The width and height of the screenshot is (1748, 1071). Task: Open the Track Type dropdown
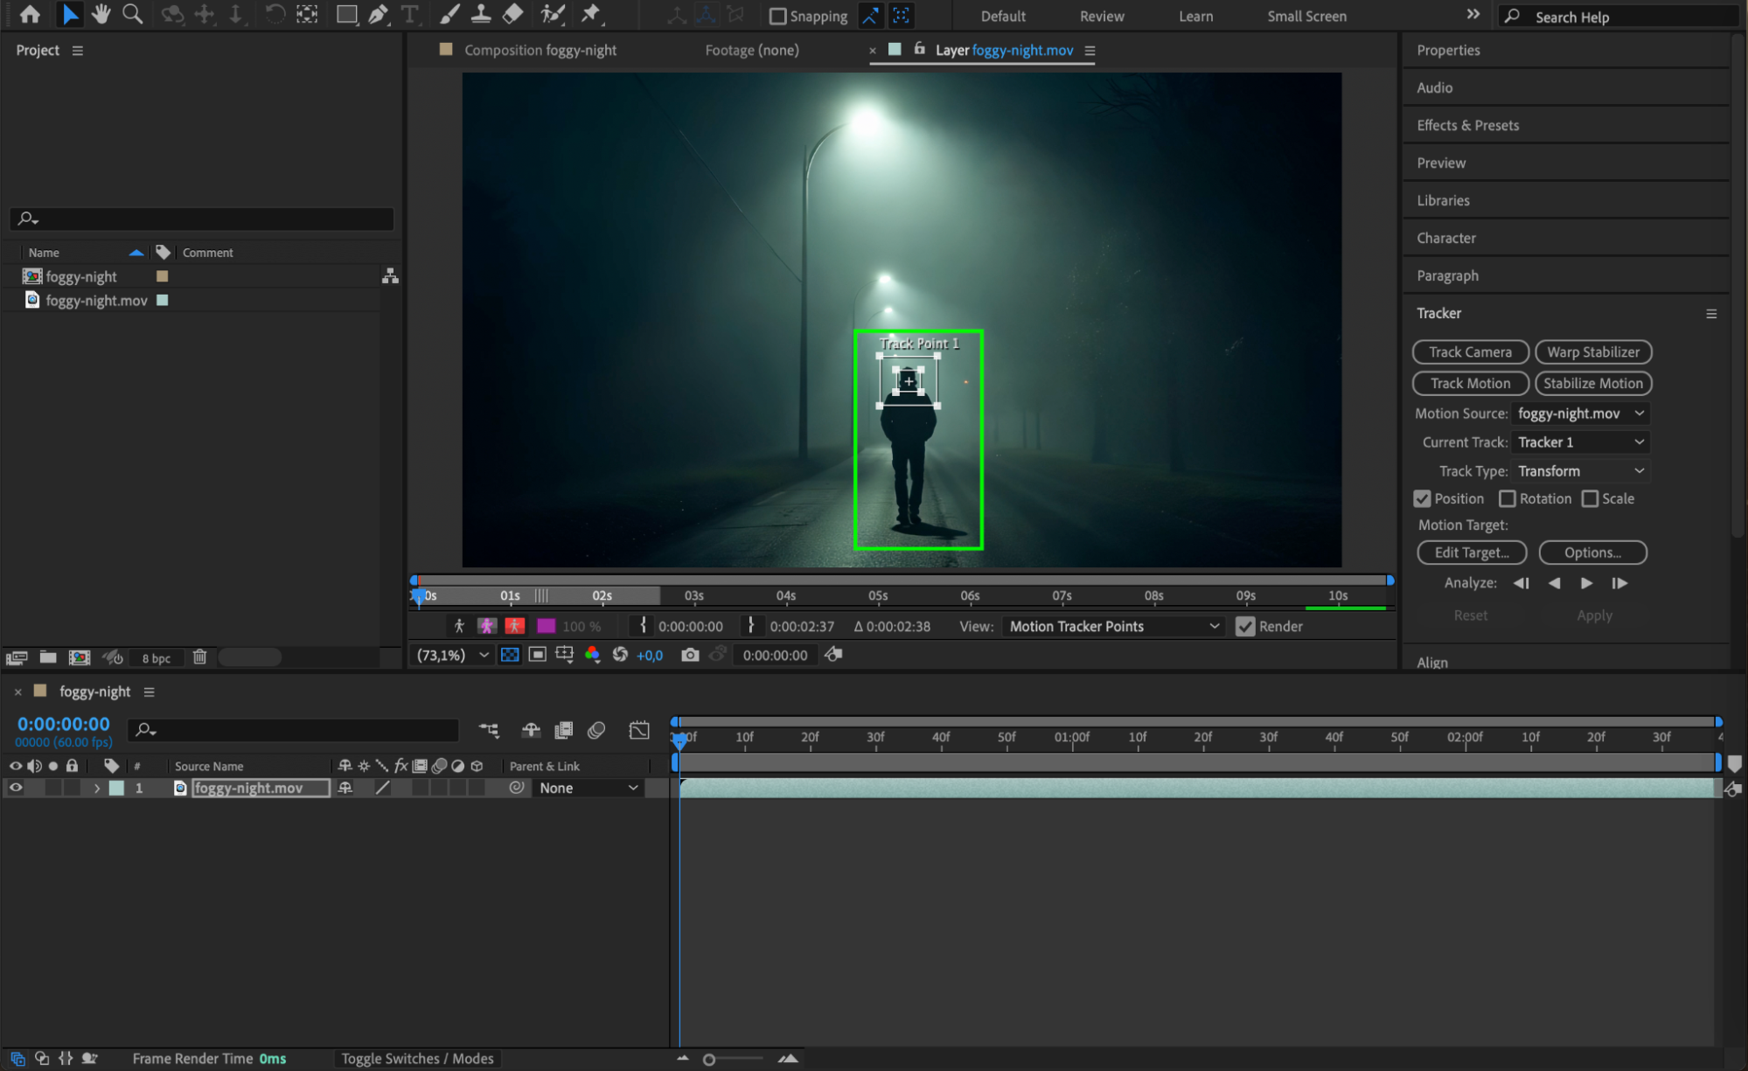(x=1580, y=471)
